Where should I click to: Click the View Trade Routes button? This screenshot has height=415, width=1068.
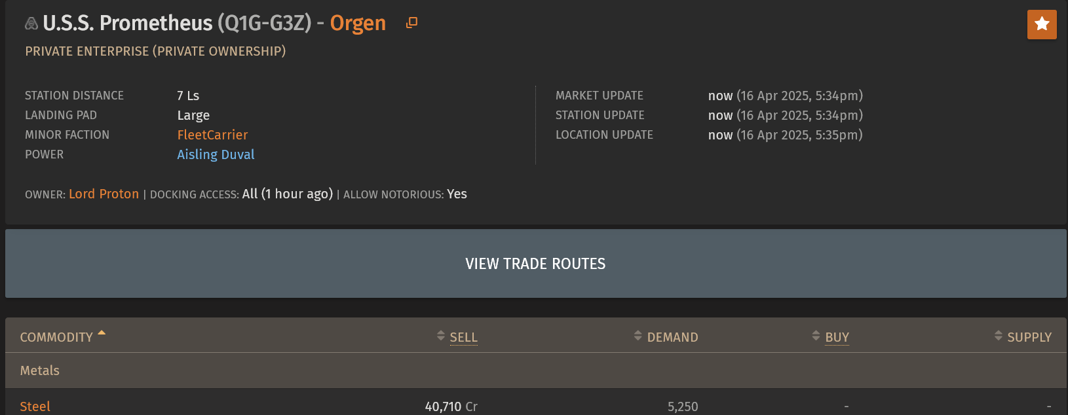click(536, 264)
